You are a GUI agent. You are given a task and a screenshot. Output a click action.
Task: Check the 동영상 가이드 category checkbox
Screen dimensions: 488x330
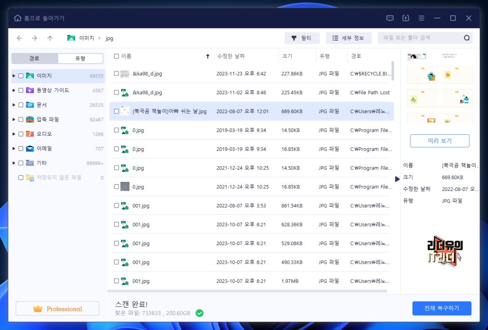tap(21, 90)
